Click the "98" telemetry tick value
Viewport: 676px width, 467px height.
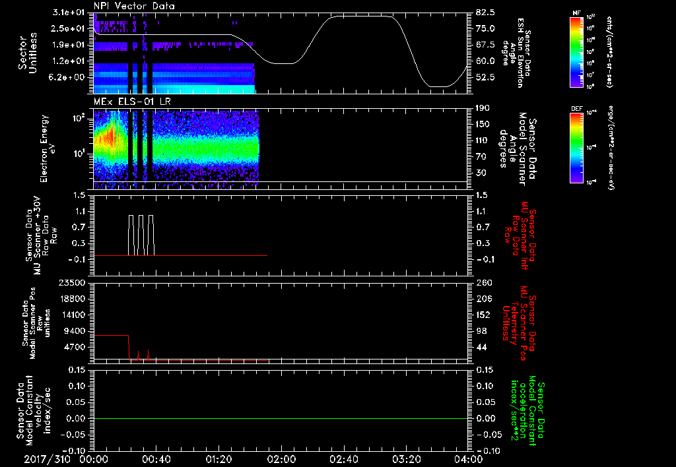pyautogui.click(x=481, y=331)
